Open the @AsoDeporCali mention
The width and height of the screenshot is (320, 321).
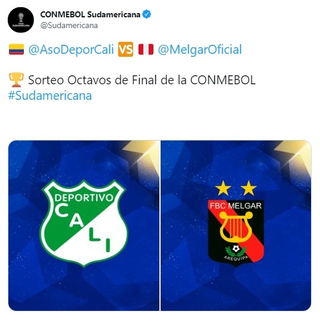tap(71, 50)
